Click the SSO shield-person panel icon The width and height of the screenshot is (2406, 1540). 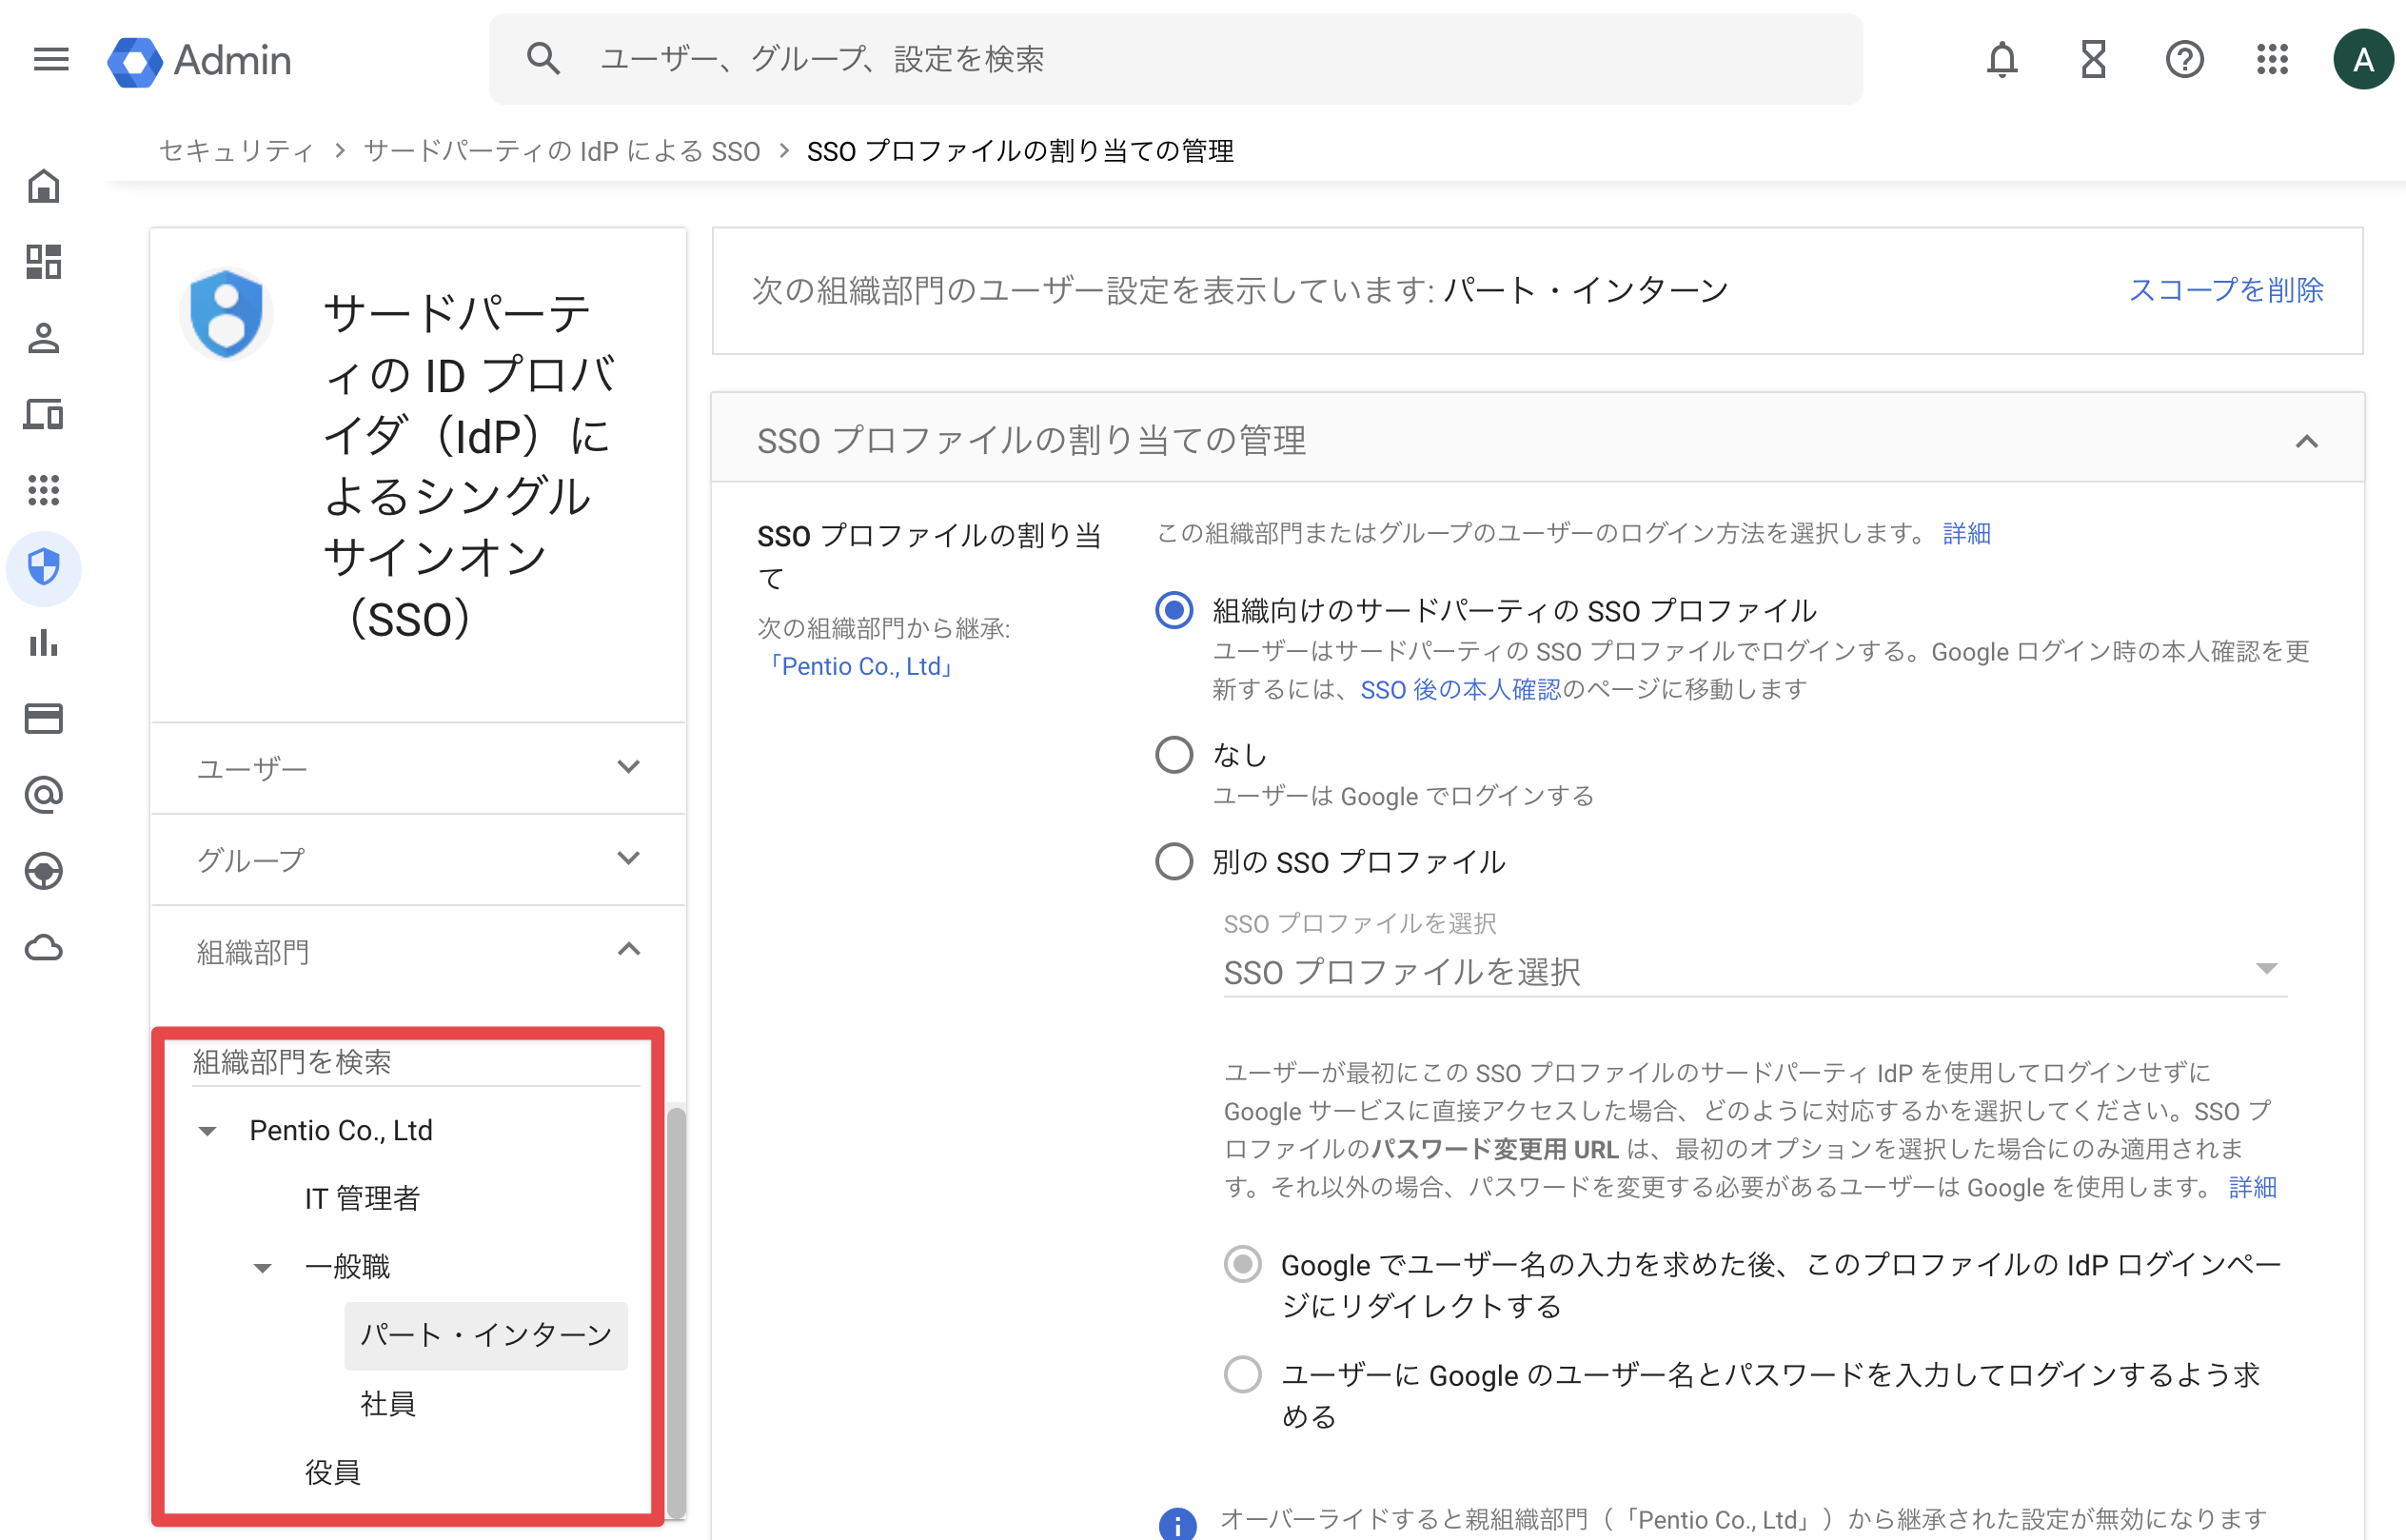tap(227, 314)
